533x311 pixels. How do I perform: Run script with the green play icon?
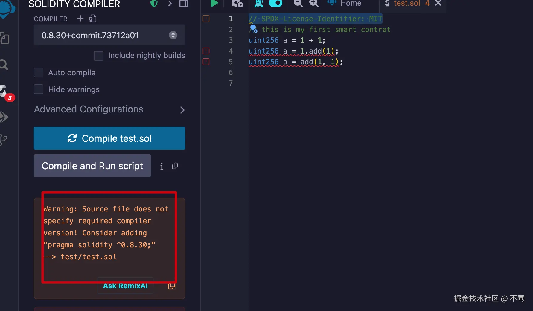pos(214,3)
